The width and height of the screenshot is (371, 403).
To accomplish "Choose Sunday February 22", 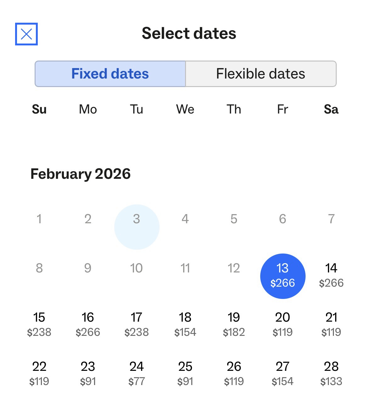I will pos(39,374).
